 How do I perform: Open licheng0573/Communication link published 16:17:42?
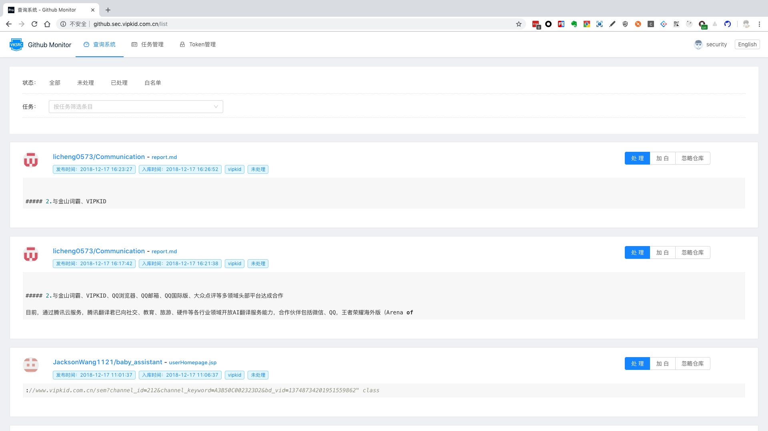click(99, 251)
